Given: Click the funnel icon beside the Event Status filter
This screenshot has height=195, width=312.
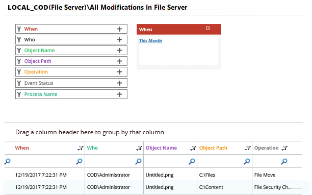Looking at the screenshot, I should (x=19, y=83).
